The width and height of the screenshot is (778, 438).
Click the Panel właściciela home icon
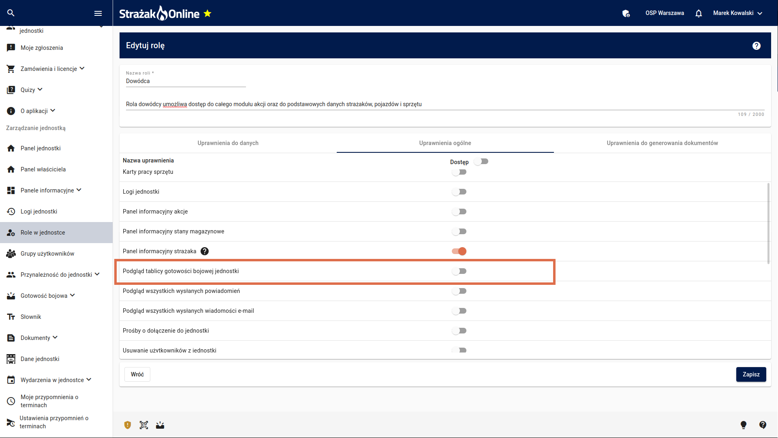tap(11, 169)
